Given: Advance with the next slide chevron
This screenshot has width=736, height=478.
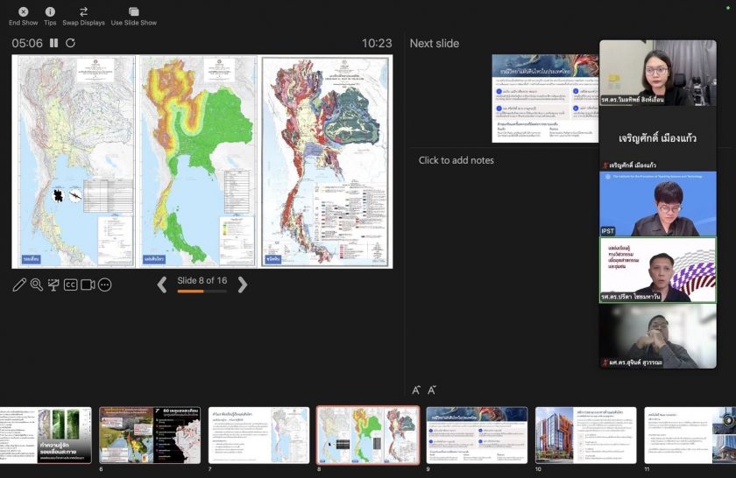Looking at the screenshot, I should [243, 285].
